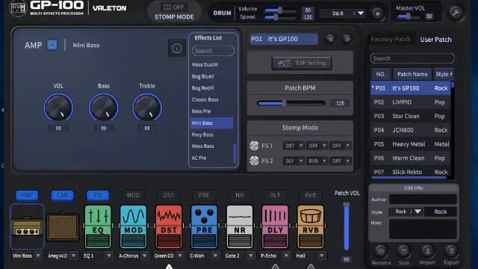The width and height of the screenshot is (478, 269).
Task: Click the VOL knob
Action: (58, 108)
